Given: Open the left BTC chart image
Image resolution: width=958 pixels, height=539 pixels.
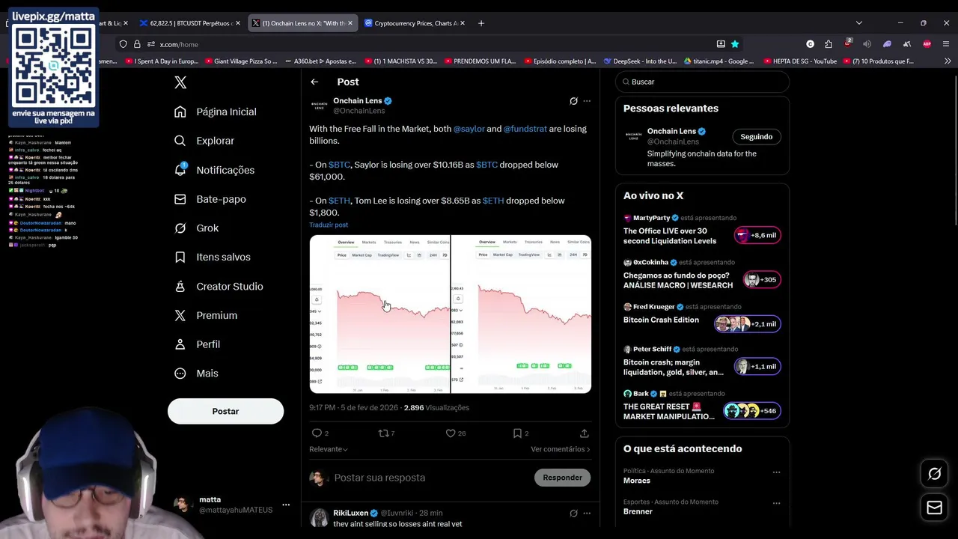Looking at the screenshot, I should (379, 314).
